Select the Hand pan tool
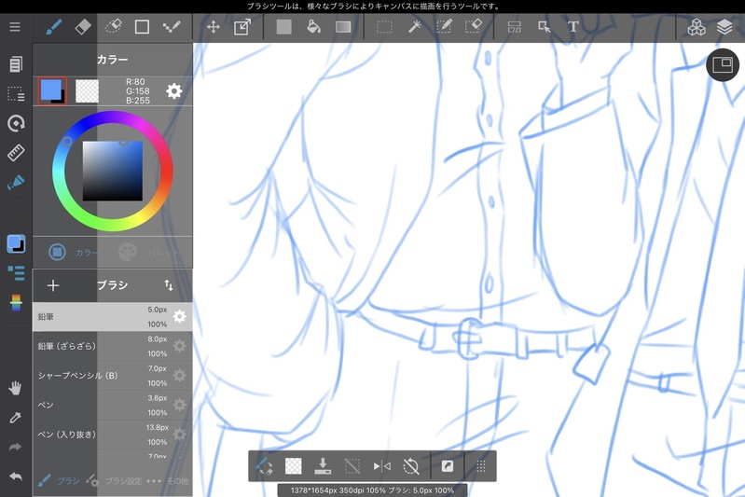This screenshot has height=497, width=745. pyautogui.click(x=15, y=388)
